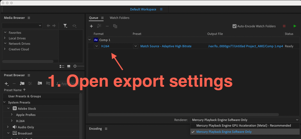Toggle Auto-Encode Watch Folders checkbox
This screenshot has width=301, height=139.
tap(235, 26)
